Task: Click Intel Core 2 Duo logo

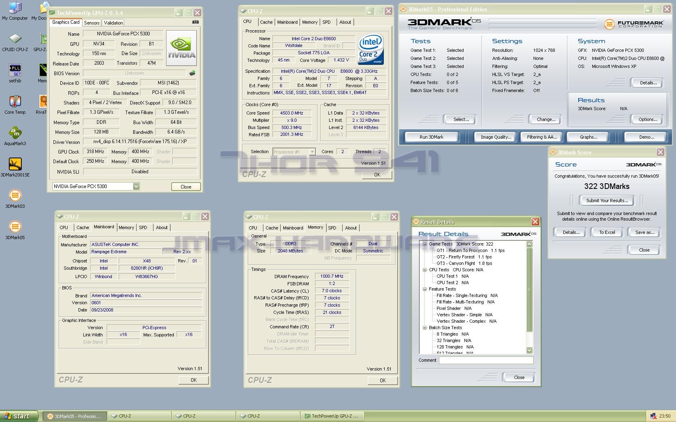Action: click(x=371, y=49)
